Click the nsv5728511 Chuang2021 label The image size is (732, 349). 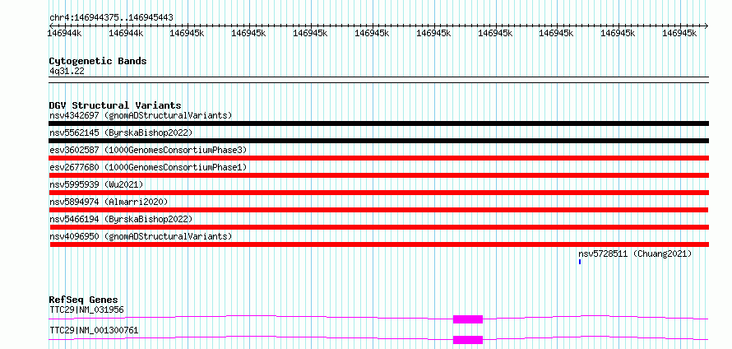pyautogui.click(x=635, y=254)
